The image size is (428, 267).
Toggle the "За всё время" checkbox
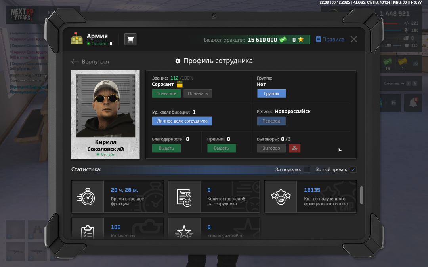(x=353, y=170)
